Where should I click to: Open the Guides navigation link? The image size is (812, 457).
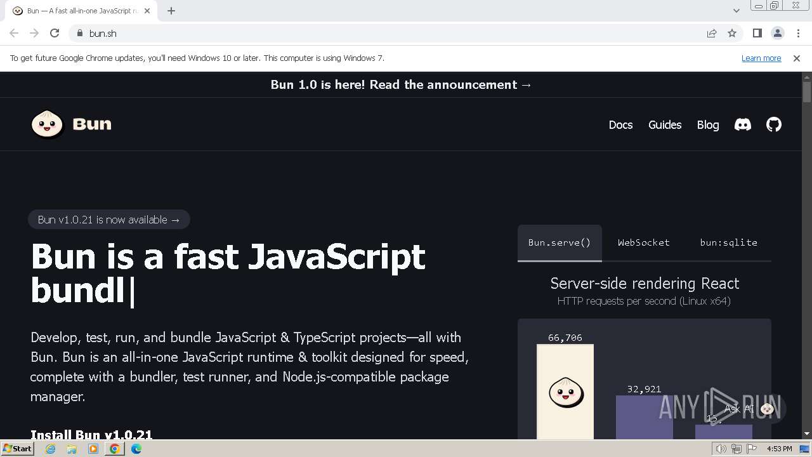point(665,124)
